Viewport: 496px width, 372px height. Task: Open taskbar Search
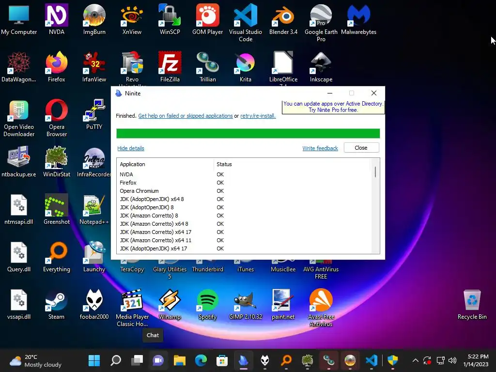[x=116, y=360]
